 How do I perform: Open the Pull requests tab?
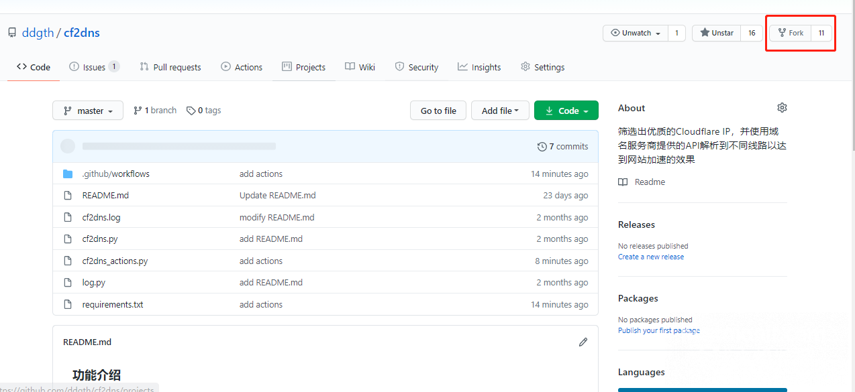170,67
